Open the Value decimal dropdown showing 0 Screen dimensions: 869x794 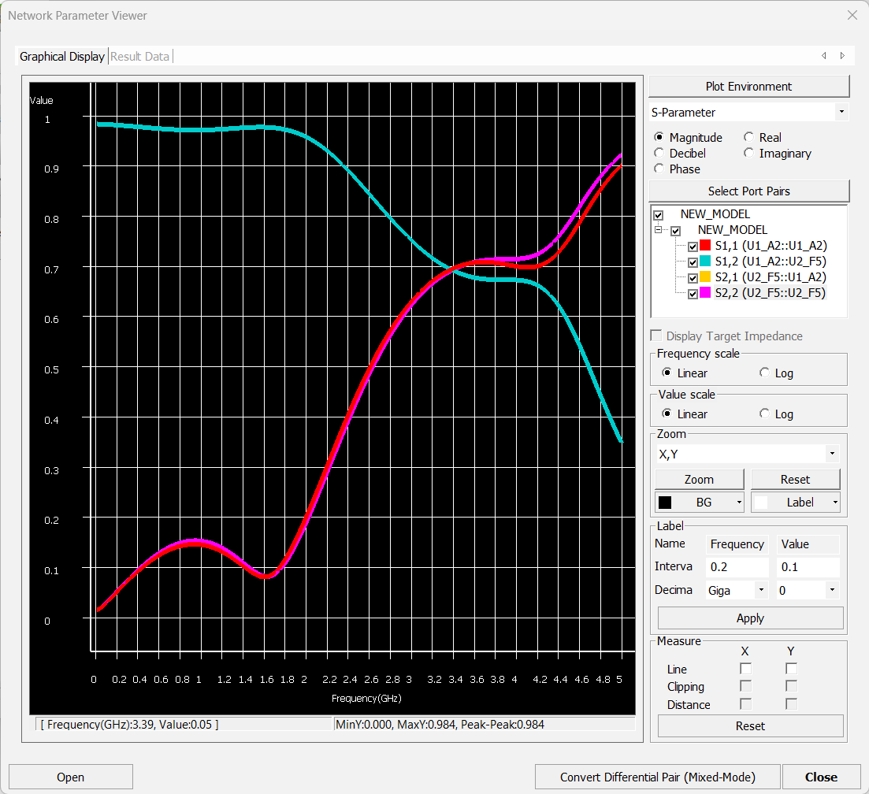pyautogui.click(x=832, y=590)
